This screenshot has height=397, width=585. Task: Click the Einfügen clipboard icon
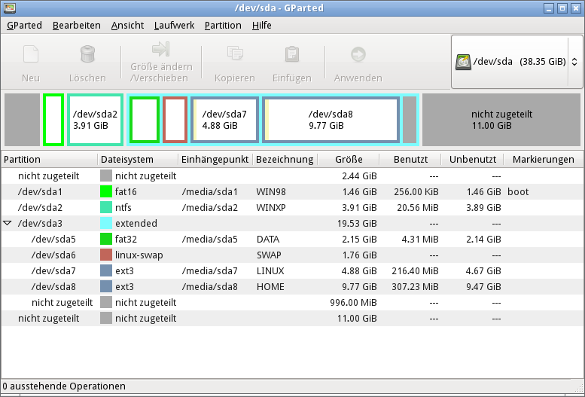pyautogui.click(x=291, y=55)
